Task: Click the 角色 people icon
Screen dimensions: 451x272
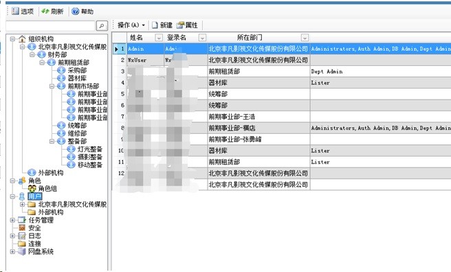Action: point(22,181)
